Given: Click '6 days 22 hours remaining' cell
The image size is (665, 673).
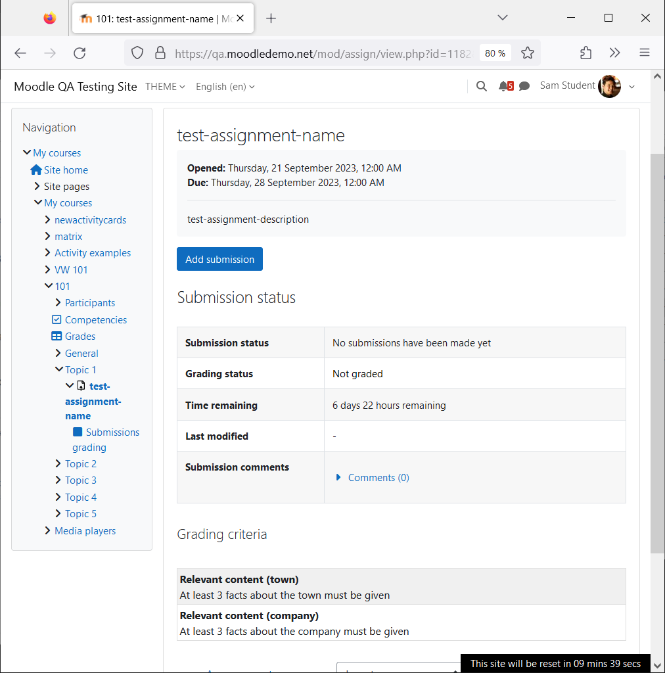Looking at the screenshot, I should [475, 405].
